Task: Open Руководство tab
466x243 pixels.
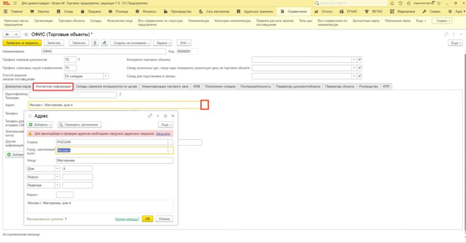Action: 369,87
